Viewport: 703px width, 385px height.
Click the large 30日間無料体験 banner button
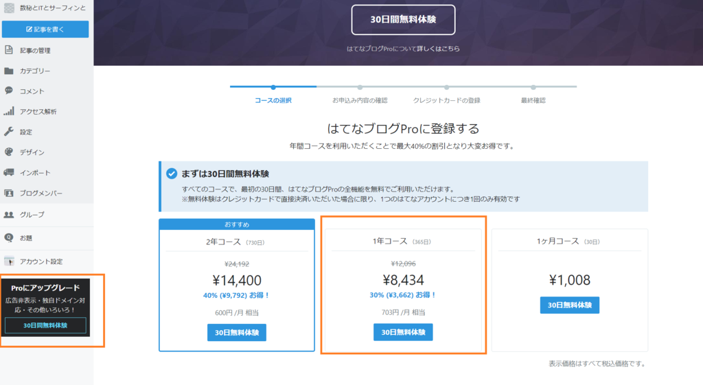click(403, 20)
